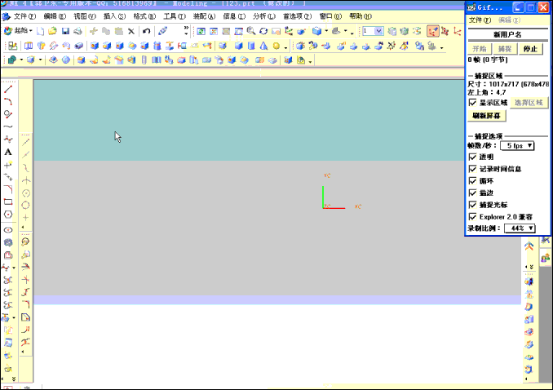Select the Polygon (hexagon) tool

coord(8,215)
